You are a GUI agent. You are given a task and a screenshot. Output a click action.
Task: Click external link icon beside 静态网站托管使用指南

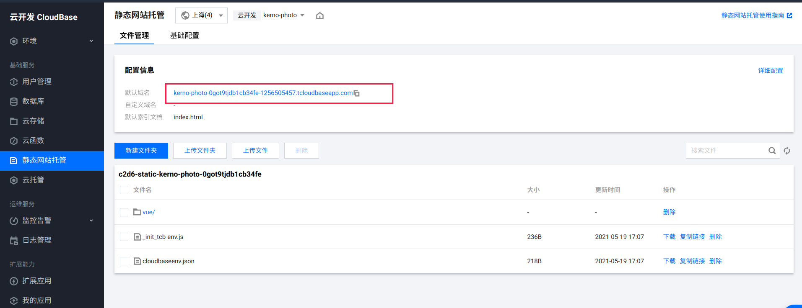[x=789, y=15]
